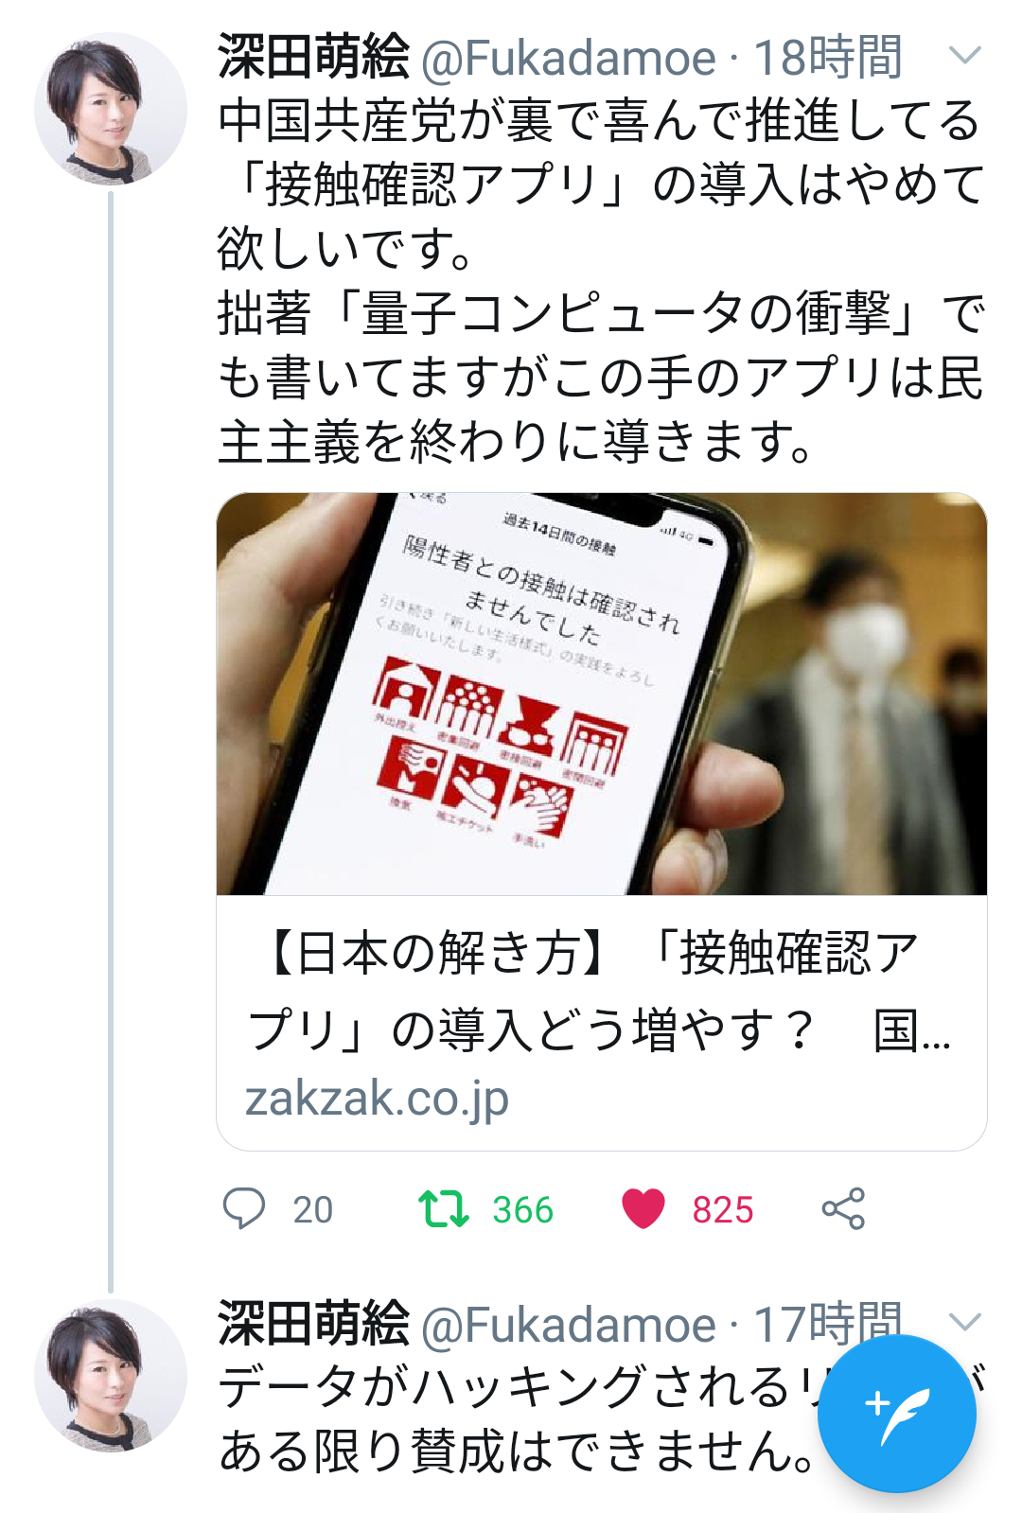Compose new tweet with blue feather button
1022x1513 pixels.
click(x=896, y=1414)
